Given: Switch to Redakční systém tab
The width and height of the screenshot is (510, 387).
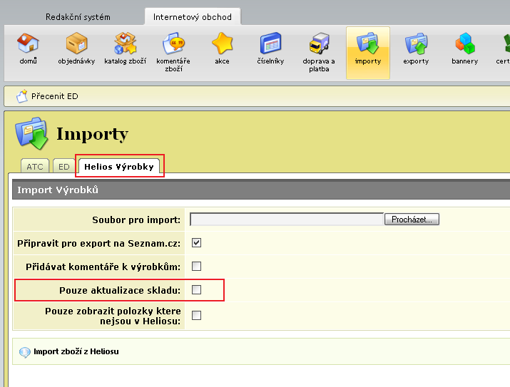Looking at the screenshot, I should [x=78, y=17].
